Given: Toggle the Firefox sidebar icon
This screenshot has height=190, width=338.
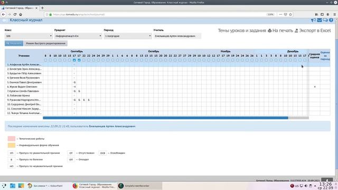Looking at the screenshot, I should (322, 14).
